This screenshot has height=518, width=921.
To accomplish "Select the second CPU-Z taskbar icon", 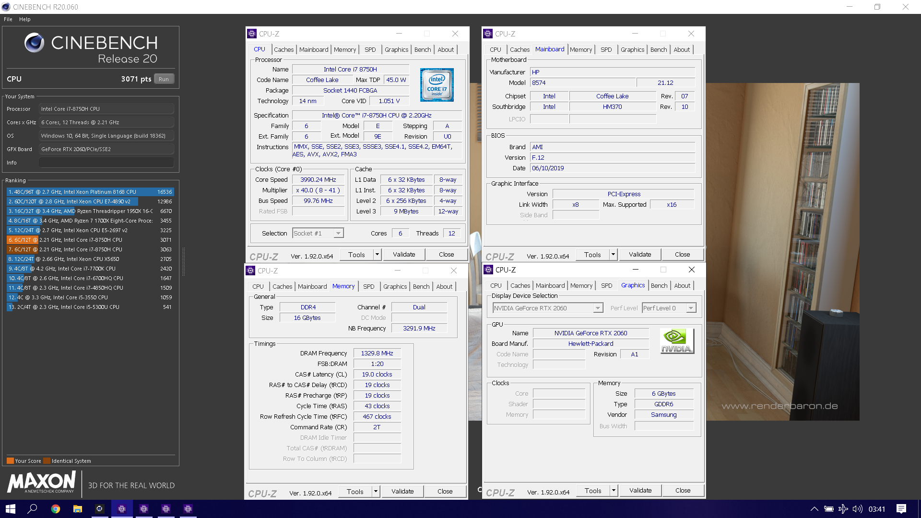I will [144, 509].
